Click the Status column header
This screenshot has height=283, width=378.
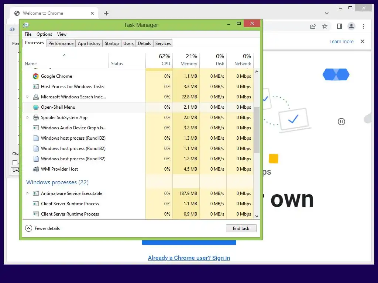(127, 60)
